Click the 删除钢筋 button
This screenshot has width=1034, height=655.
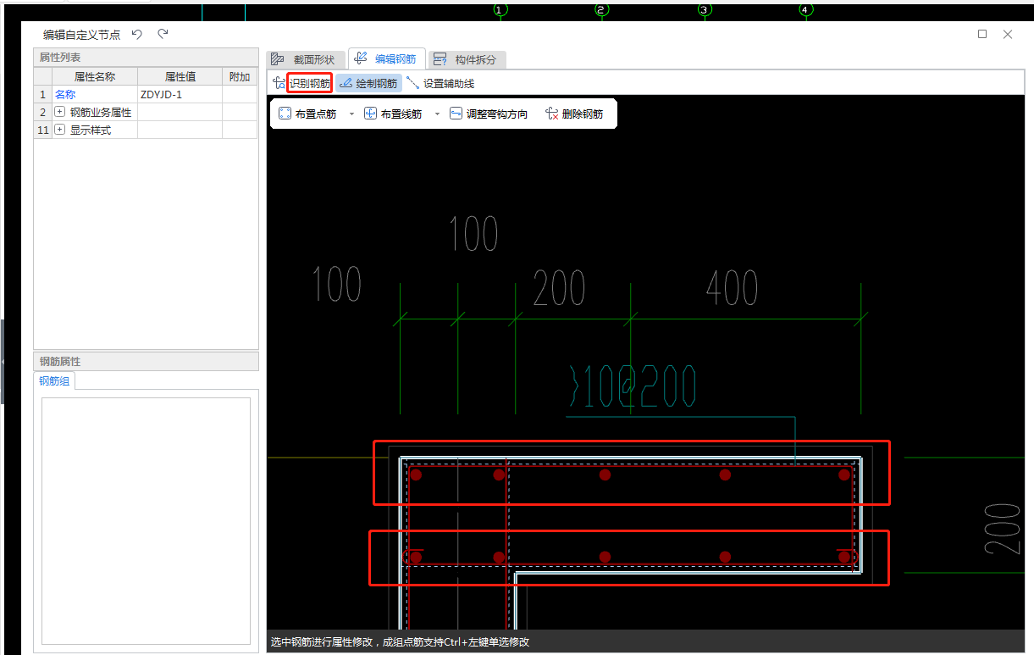click(575, 114)
